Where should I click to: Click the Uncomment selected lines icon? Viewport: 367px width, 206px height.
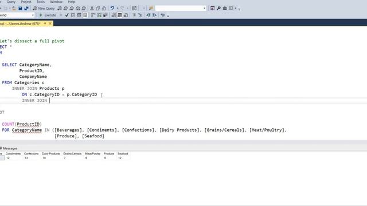coord(140,15)
